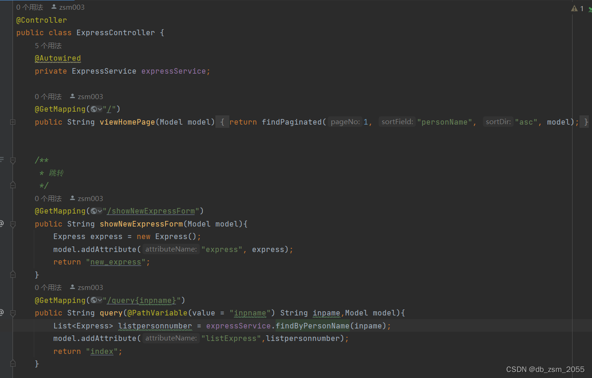Click the "index" view name string
The image size is (592, 378).
point(102,352)
